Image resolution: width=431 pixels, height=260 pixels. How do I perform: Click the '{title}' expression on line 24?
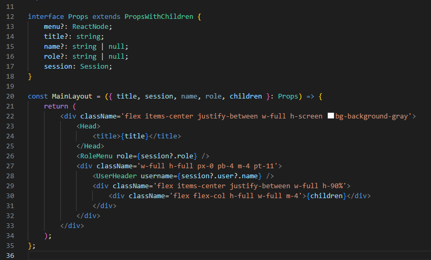click(x=135, y=136)
